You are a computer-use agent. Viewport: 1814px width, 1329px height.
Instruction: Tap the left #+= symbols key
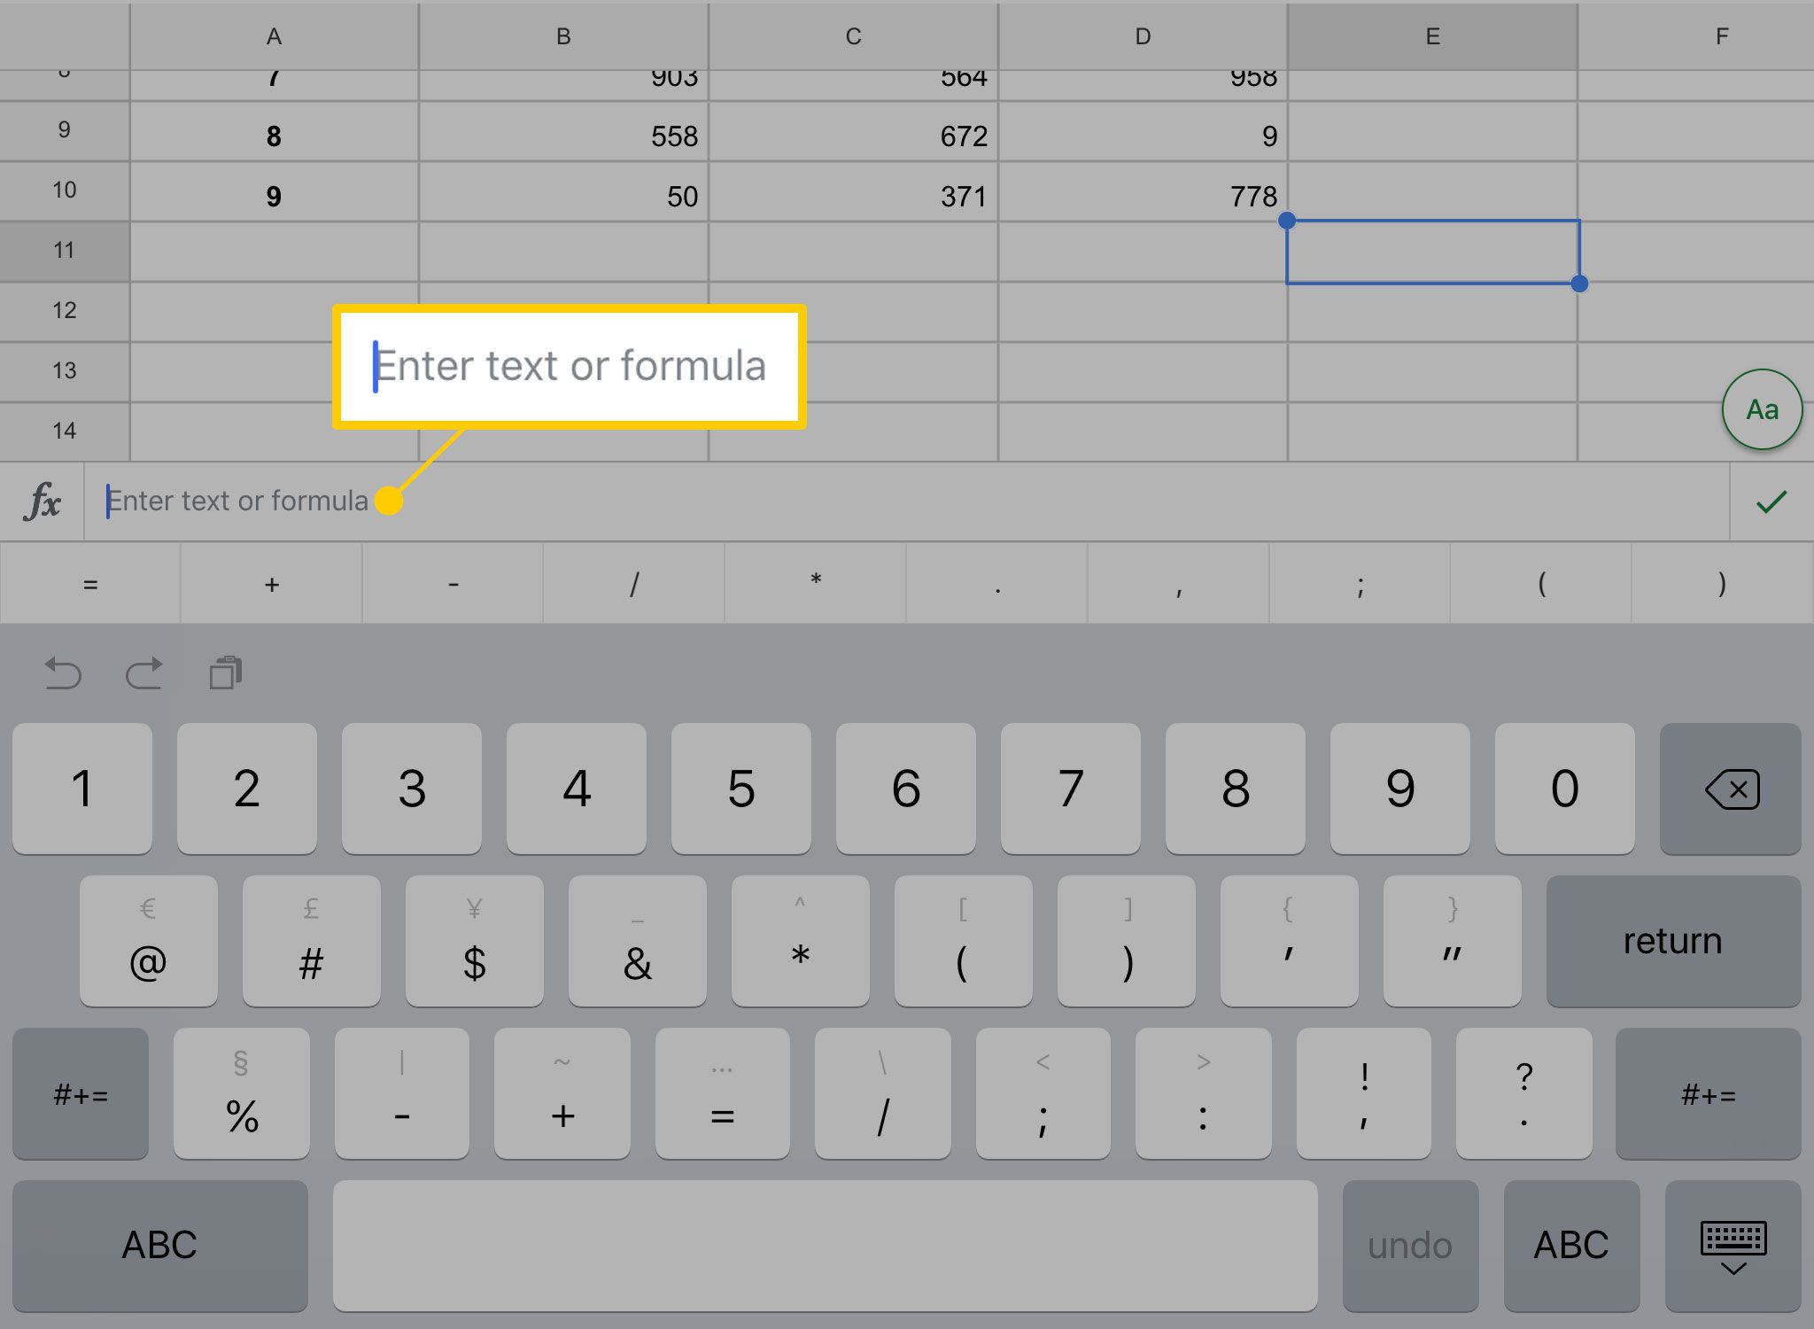(81, 1093)
